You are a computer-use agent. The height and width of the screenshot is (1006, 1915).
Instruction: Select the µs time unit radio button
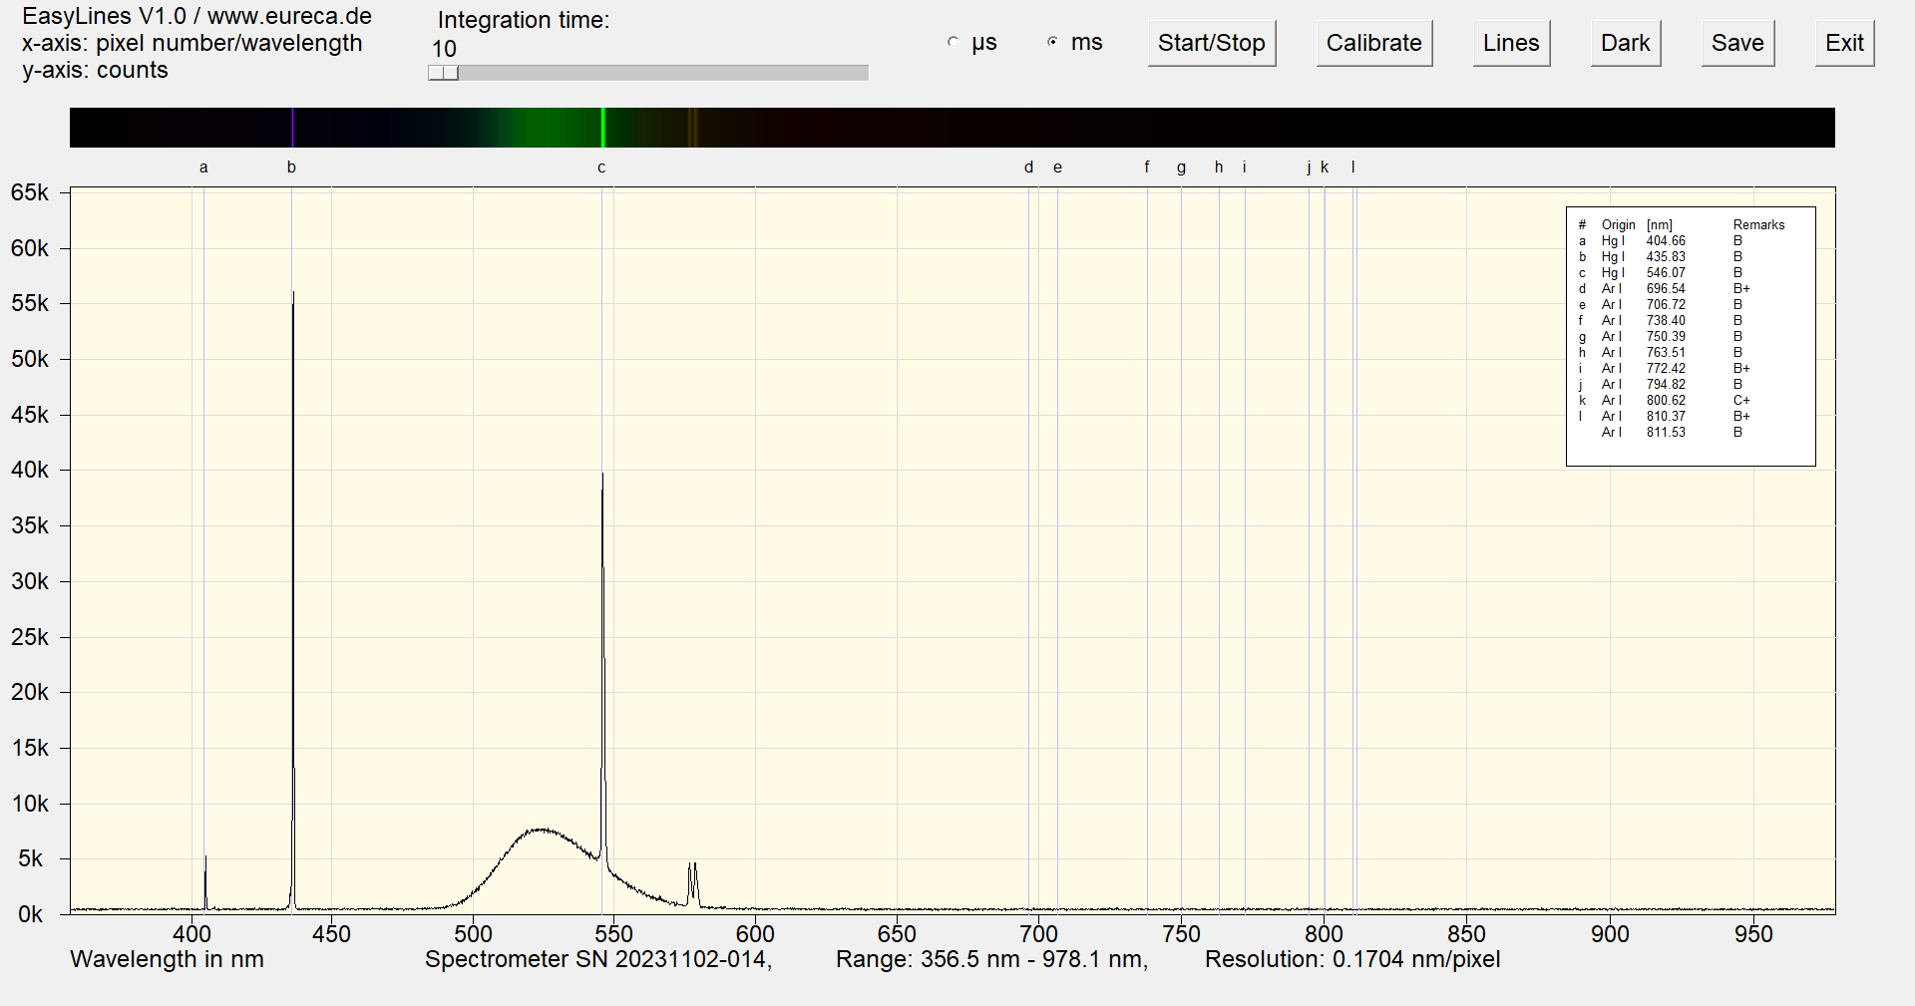click(x=953, y=43)
